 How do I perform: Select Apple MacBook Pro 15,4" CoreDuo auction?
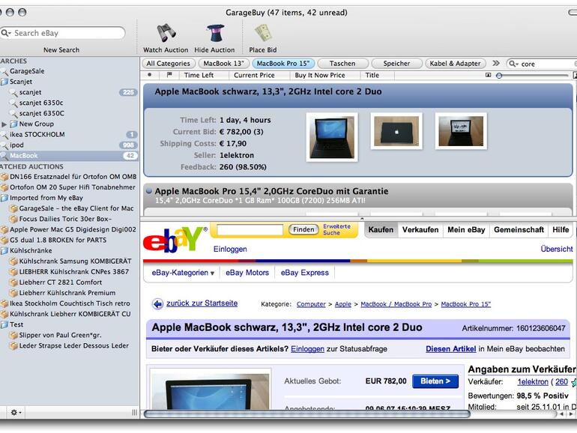tap(357, 196)
